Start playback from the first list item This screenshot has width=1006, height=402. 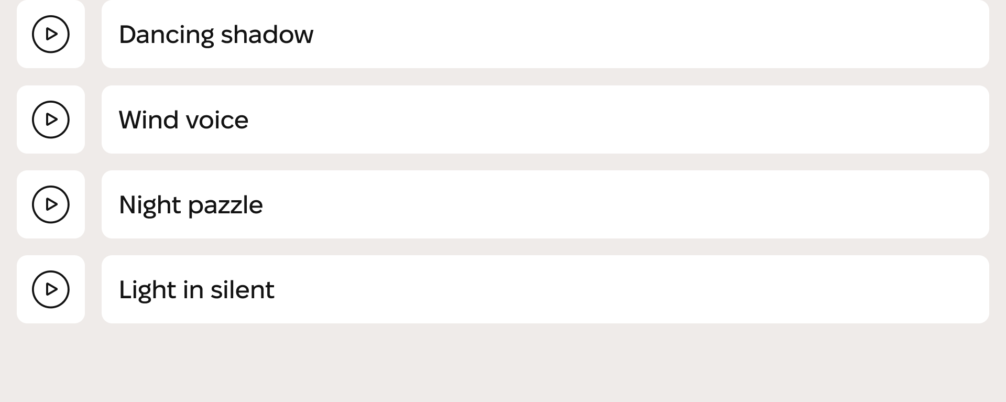coord(51,34)
